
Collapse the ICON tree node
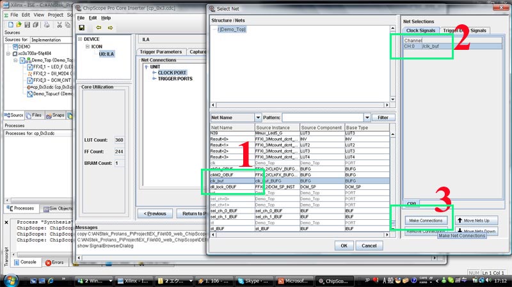[88, 47]
